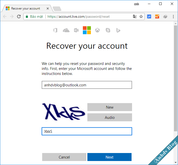Maximize the Chrome window

[x=160, y=4]
